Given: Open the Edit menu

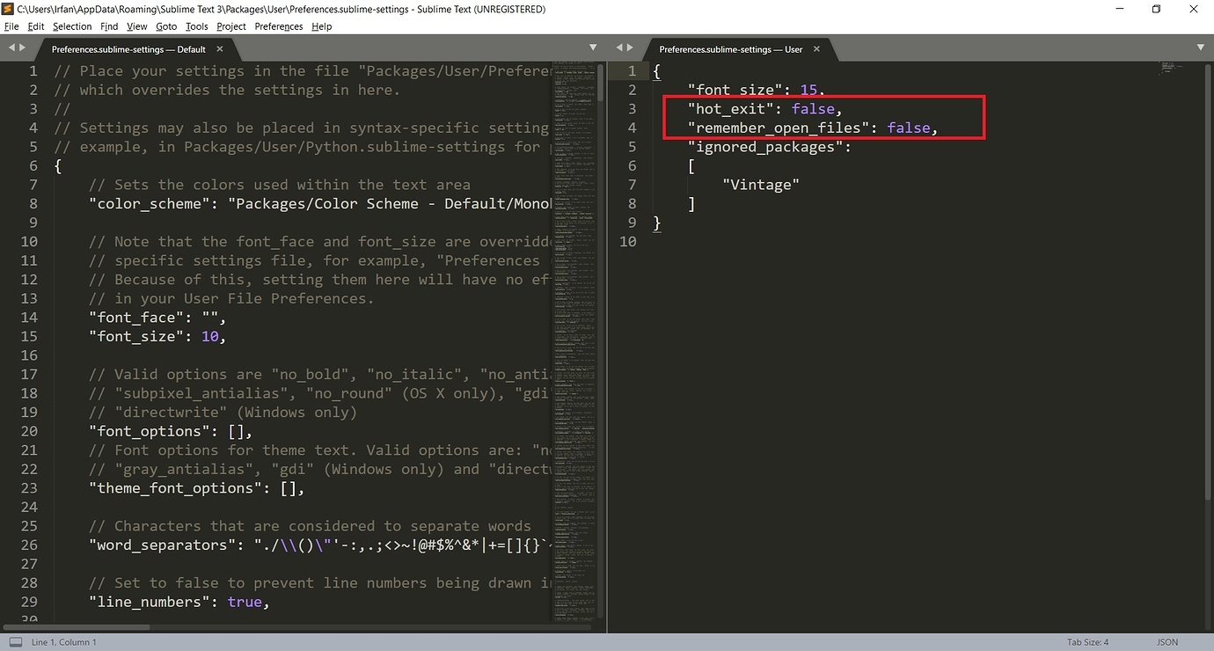Looking at the screenshot, I should point(36,26).
